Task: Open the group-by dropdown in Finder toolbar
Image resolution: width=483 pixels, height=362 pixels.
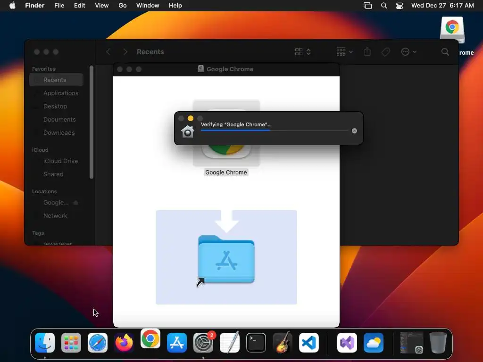Action: pos(344,52)
